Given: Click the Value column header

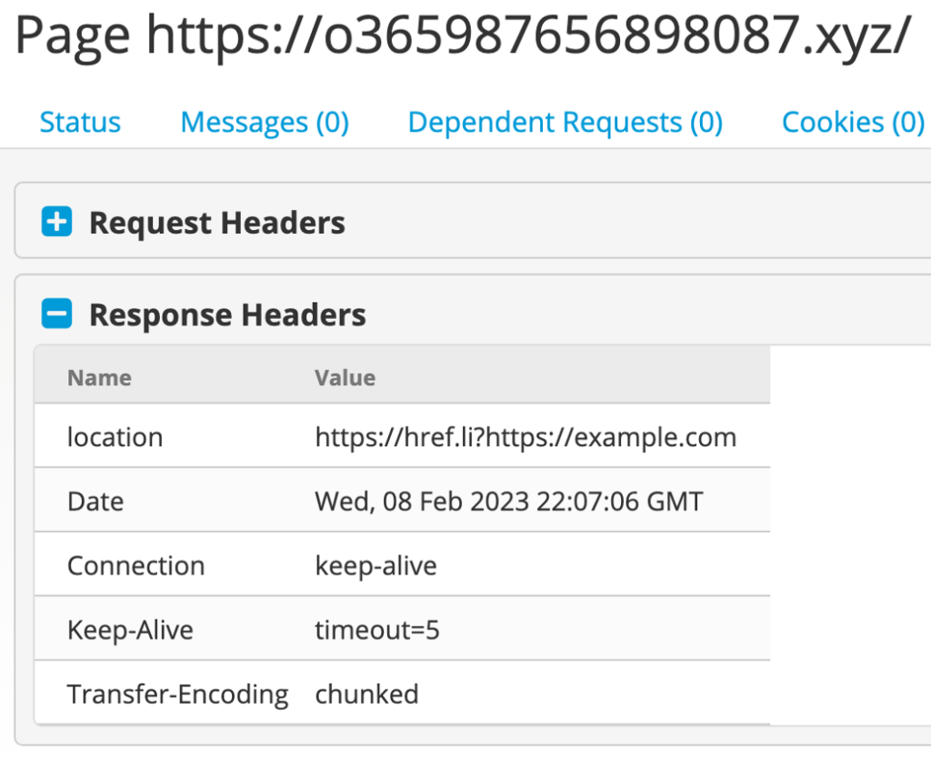Looking at the screenshot, I should tap(345, 377).
